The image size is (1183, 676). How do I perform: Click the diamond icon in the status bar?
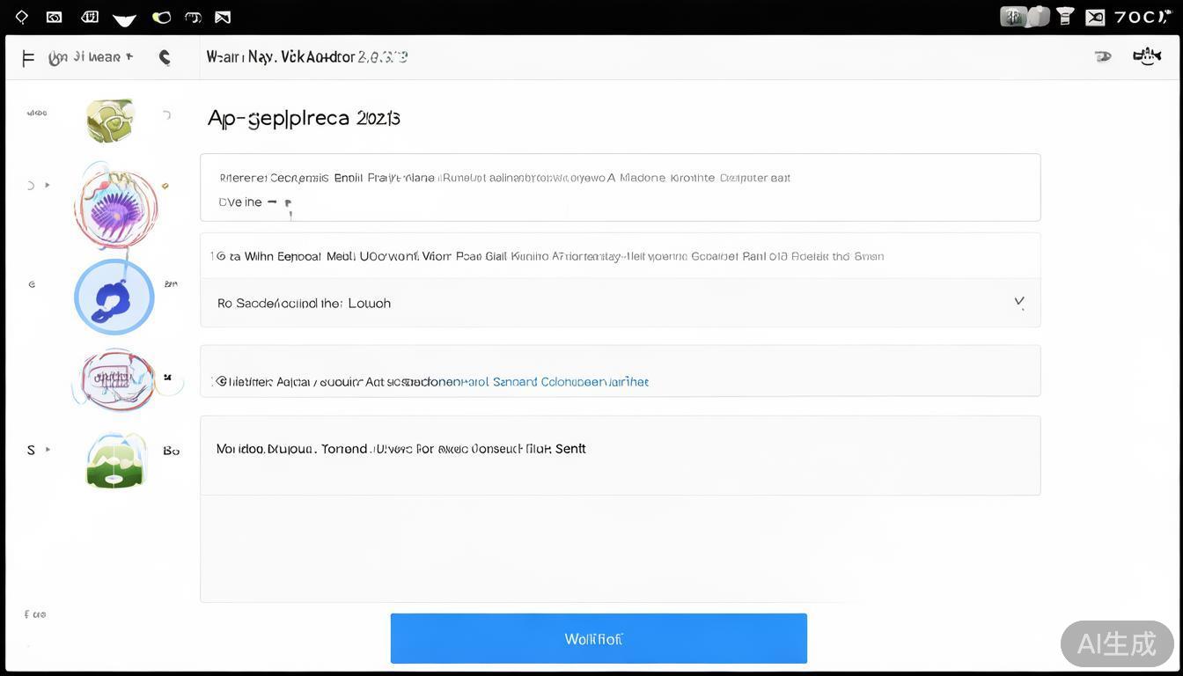[x=22, y=17]
